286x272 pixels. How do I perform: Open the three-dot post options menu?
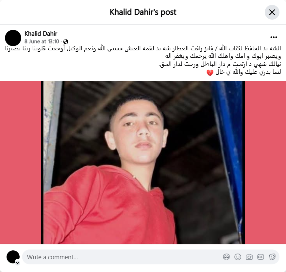tap(274, 37)
